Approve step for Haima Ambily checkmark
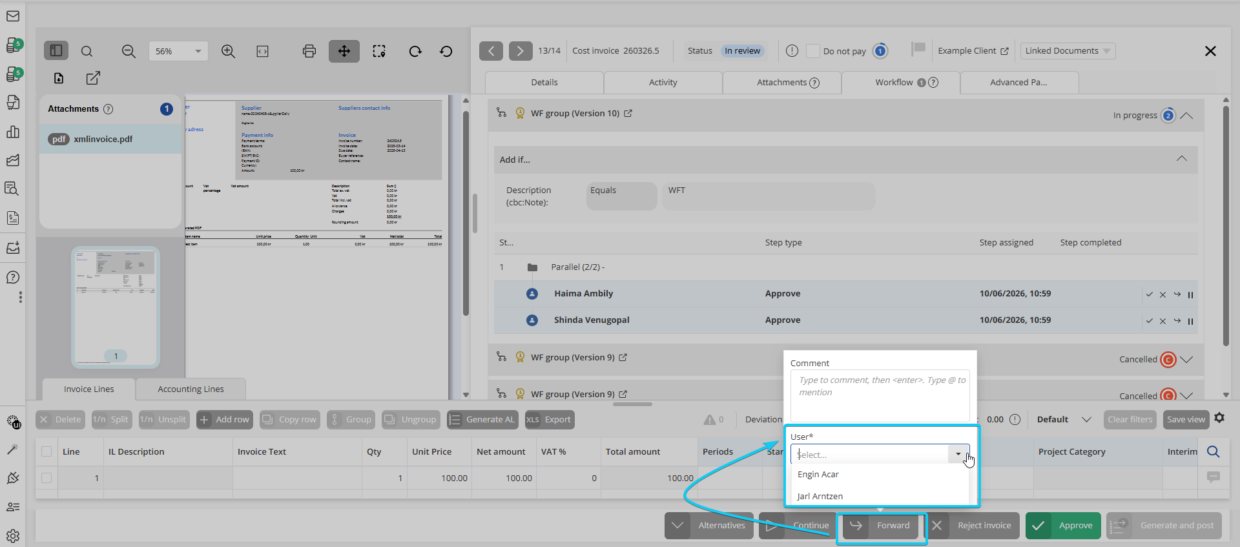This screenshot has width=1240, height=547. [x=1150, y=294]
